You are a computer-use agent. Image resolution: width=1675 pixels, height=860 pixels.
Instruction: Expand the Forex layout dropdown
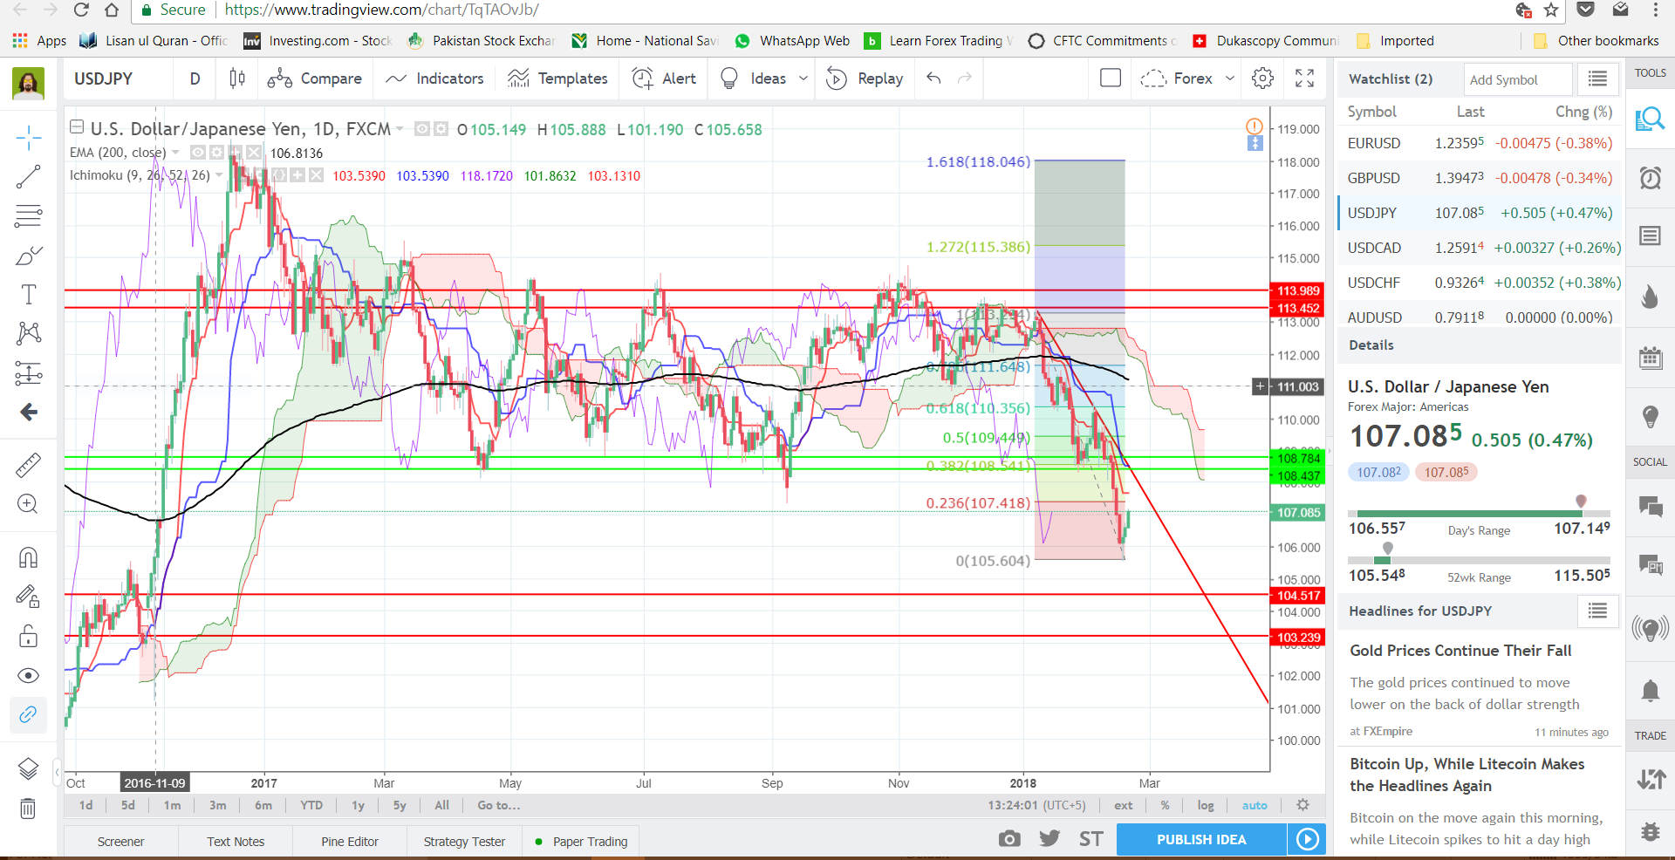coord(1230,78)
